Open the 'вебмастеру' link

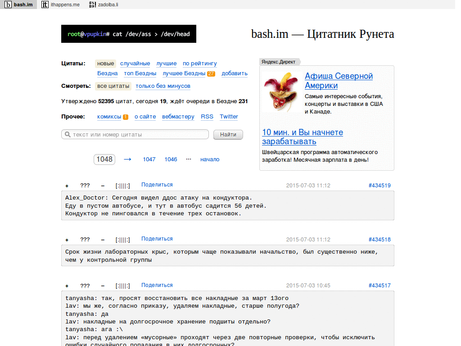178,117
